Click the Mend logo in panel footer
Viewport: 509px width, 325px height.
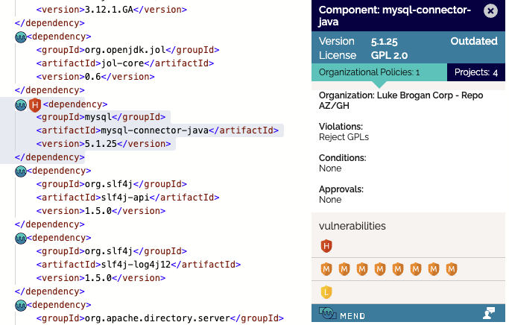[x=341, y=315]
